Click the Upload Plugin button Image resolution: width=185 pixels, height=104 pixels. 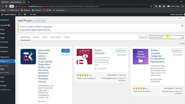[40, 21]
